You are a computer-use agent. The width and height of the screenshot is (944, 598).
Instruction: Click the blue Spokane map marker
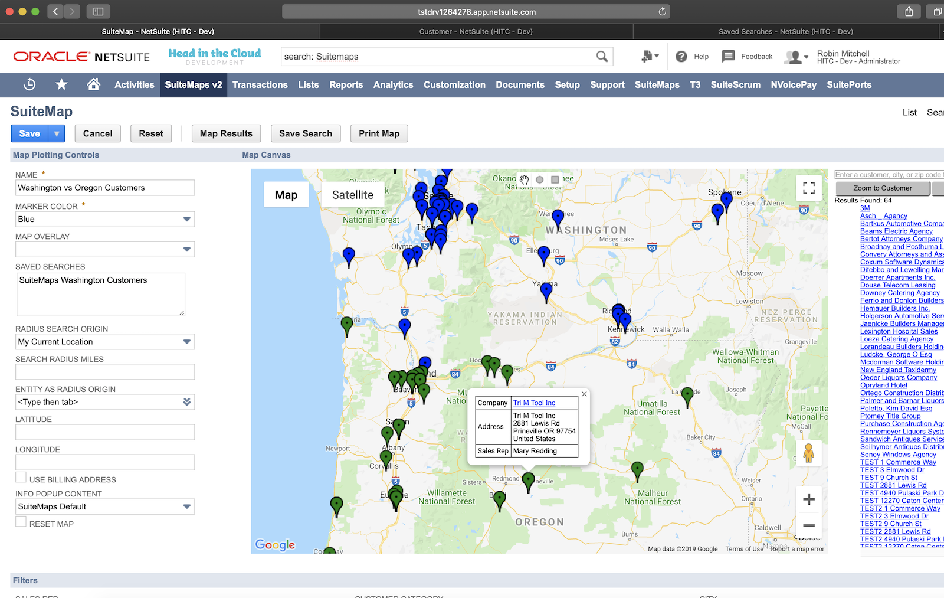(x=727, y=201)
